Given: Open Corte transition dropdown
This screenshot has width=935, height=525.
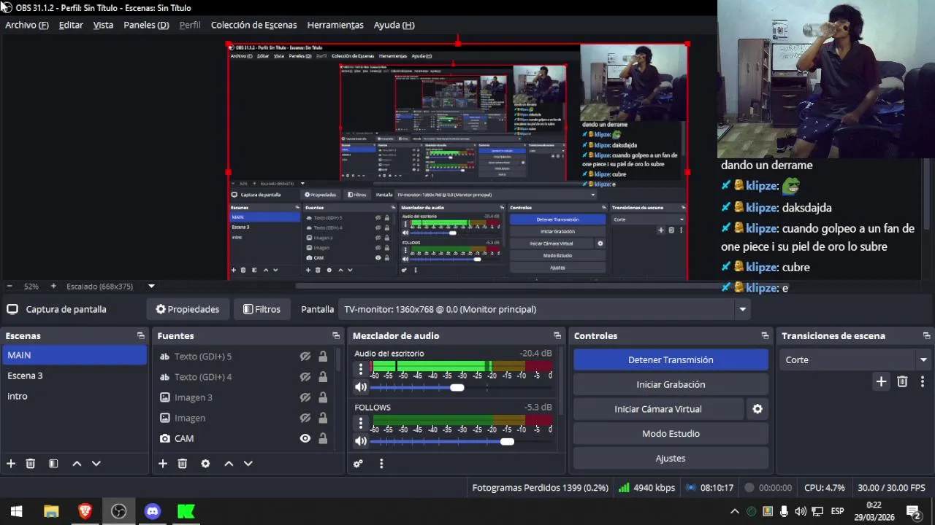Looking at the screenshot, I should point(855,359).
